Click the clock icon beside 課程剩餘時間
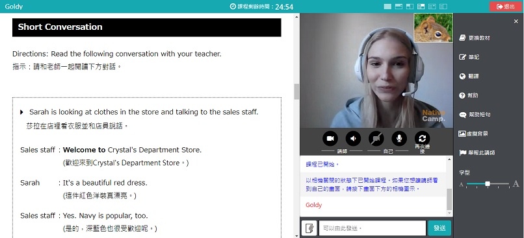This screenshot has height=238, width=524. [233, 6]
